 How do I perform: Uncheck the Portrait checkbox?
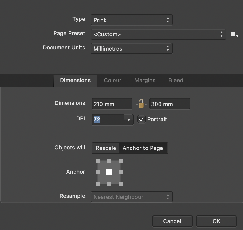click(x=142, y=119)
